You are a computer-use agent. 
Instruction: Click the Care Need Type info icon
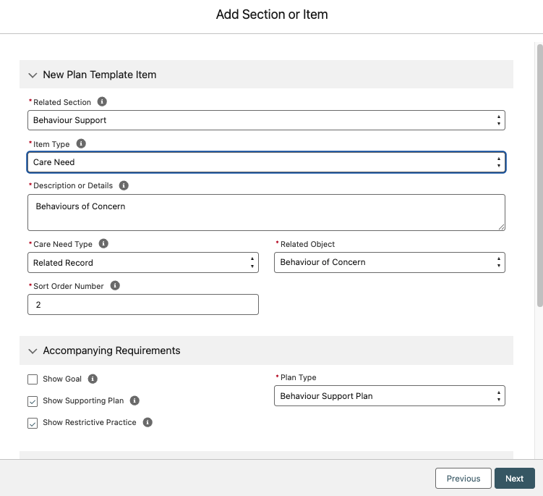coord(103,244)
